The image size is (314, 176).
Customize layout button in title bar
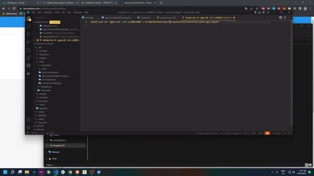(x=268, y=12)
